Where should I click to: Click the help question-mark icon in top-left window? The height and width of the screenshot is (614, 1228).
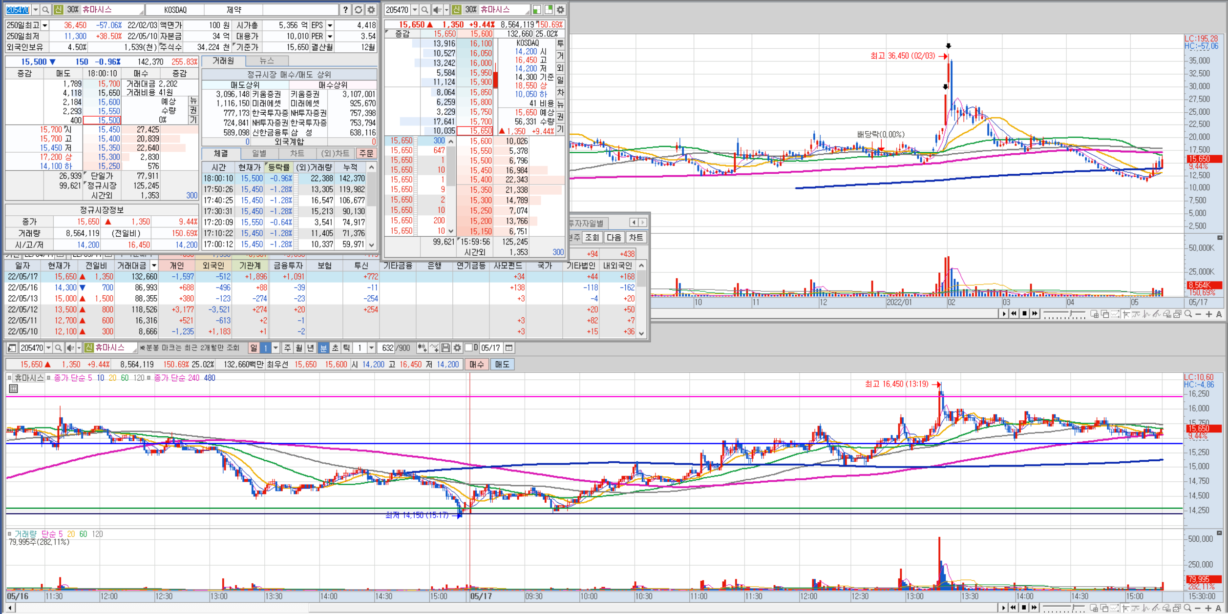pos(345,10)
